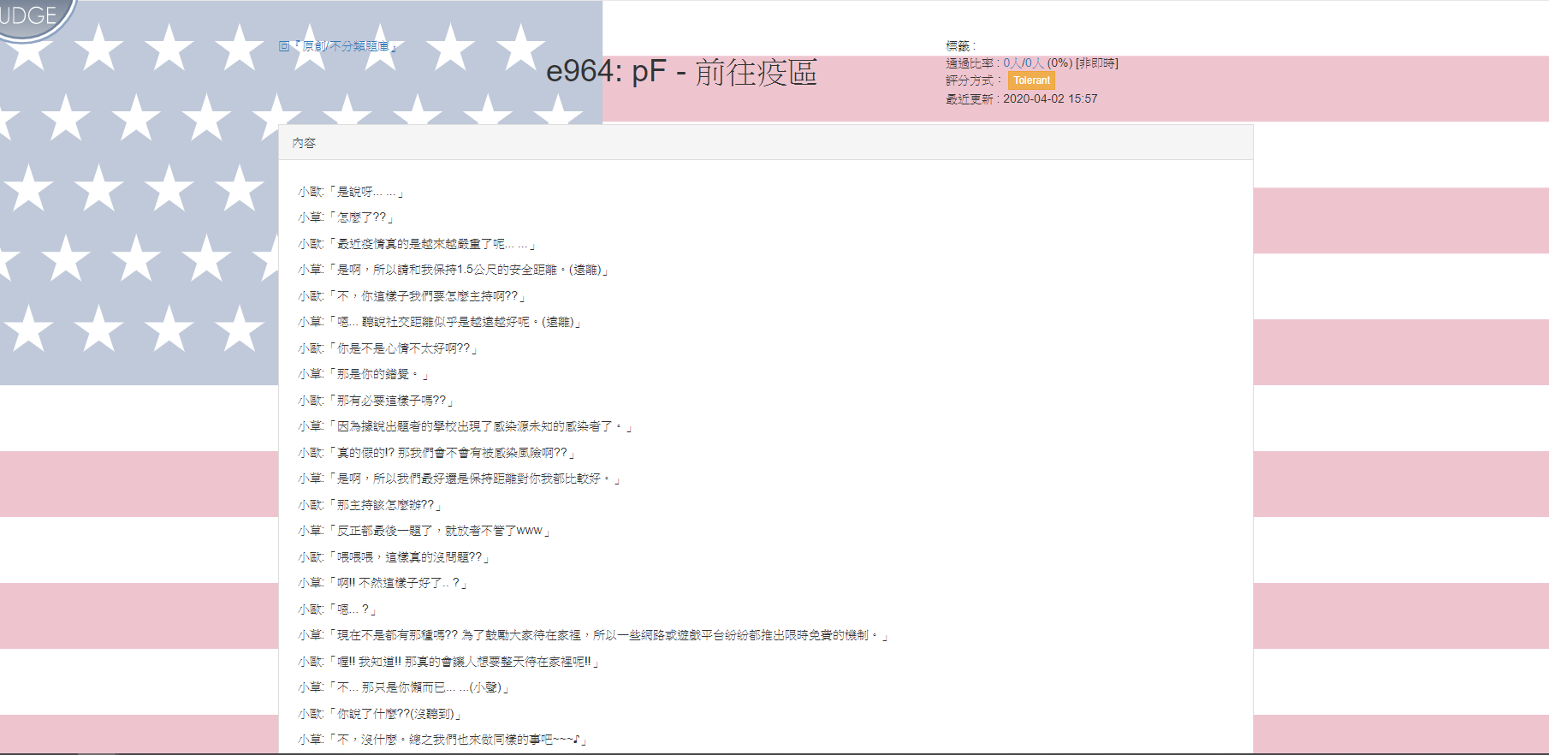
Task: Click the line 那主持該怎麼辦??
Action: [x=370, y=505]
